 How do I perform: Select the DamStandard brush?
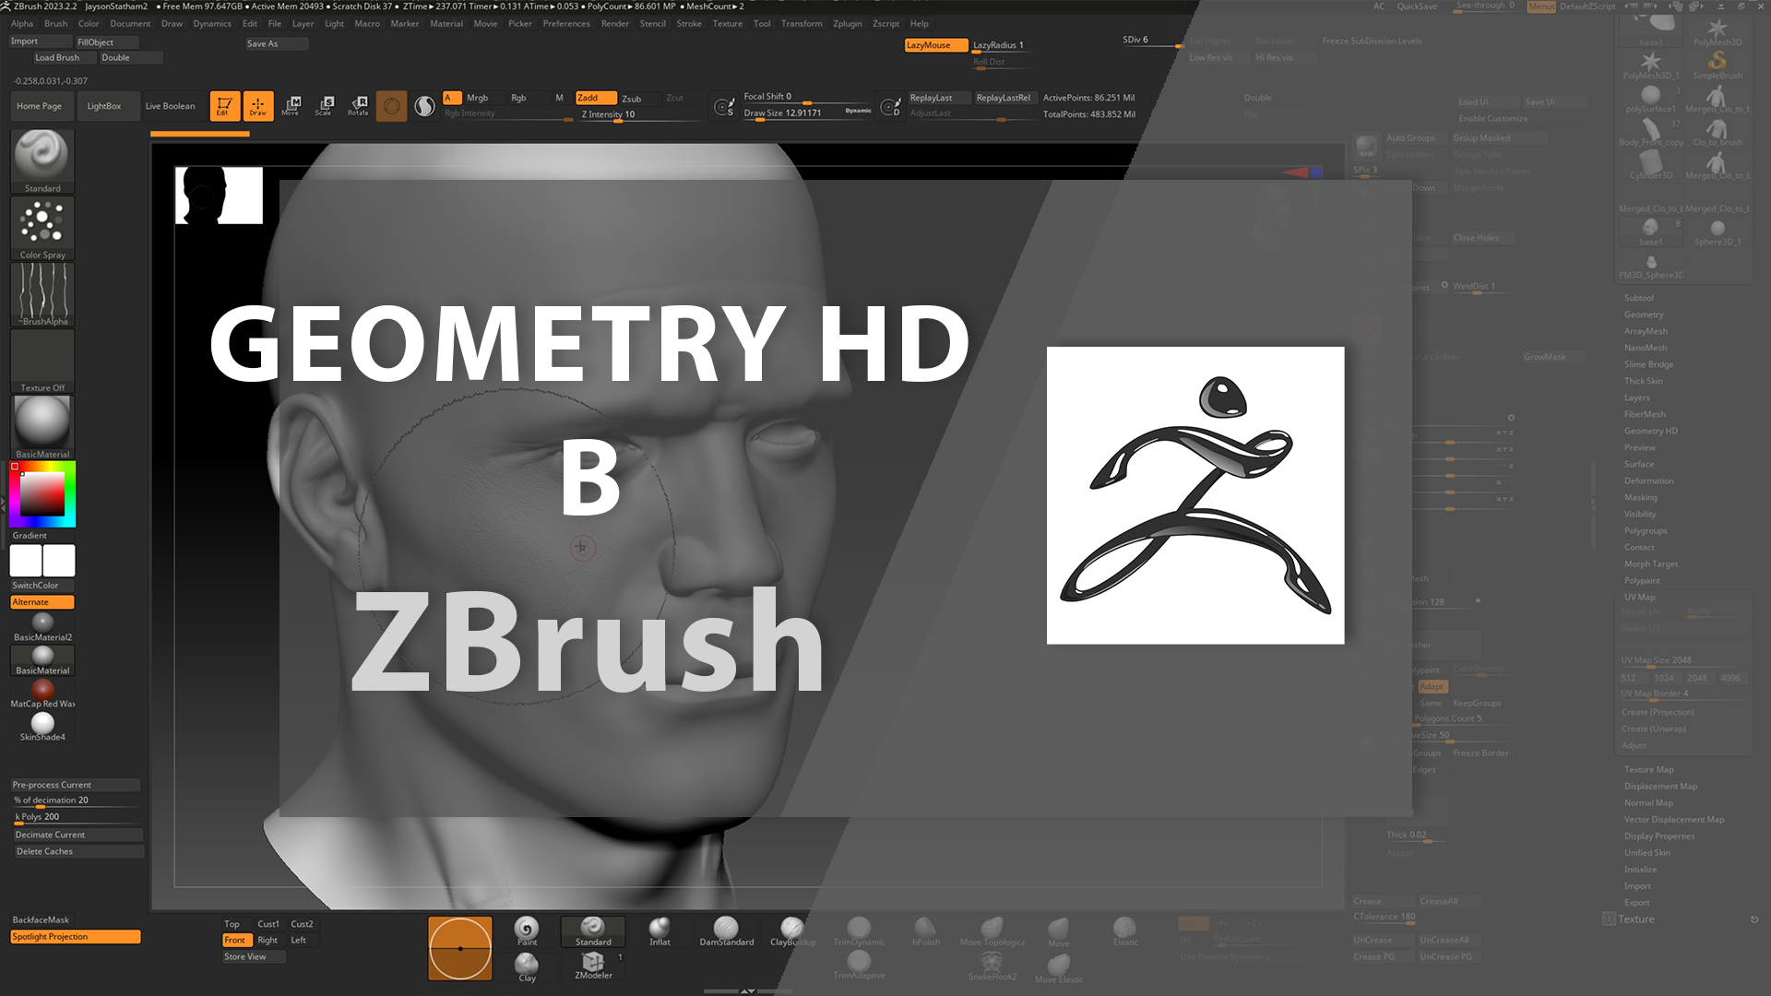click(x=726, y=931)
